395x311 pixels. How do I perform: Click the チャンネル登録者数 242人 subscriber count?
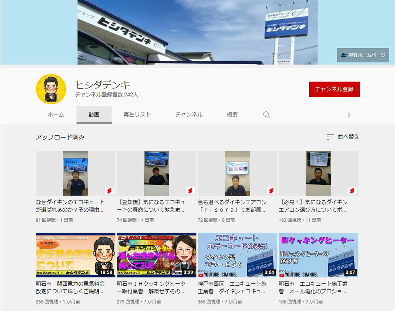tap(107, 95)
